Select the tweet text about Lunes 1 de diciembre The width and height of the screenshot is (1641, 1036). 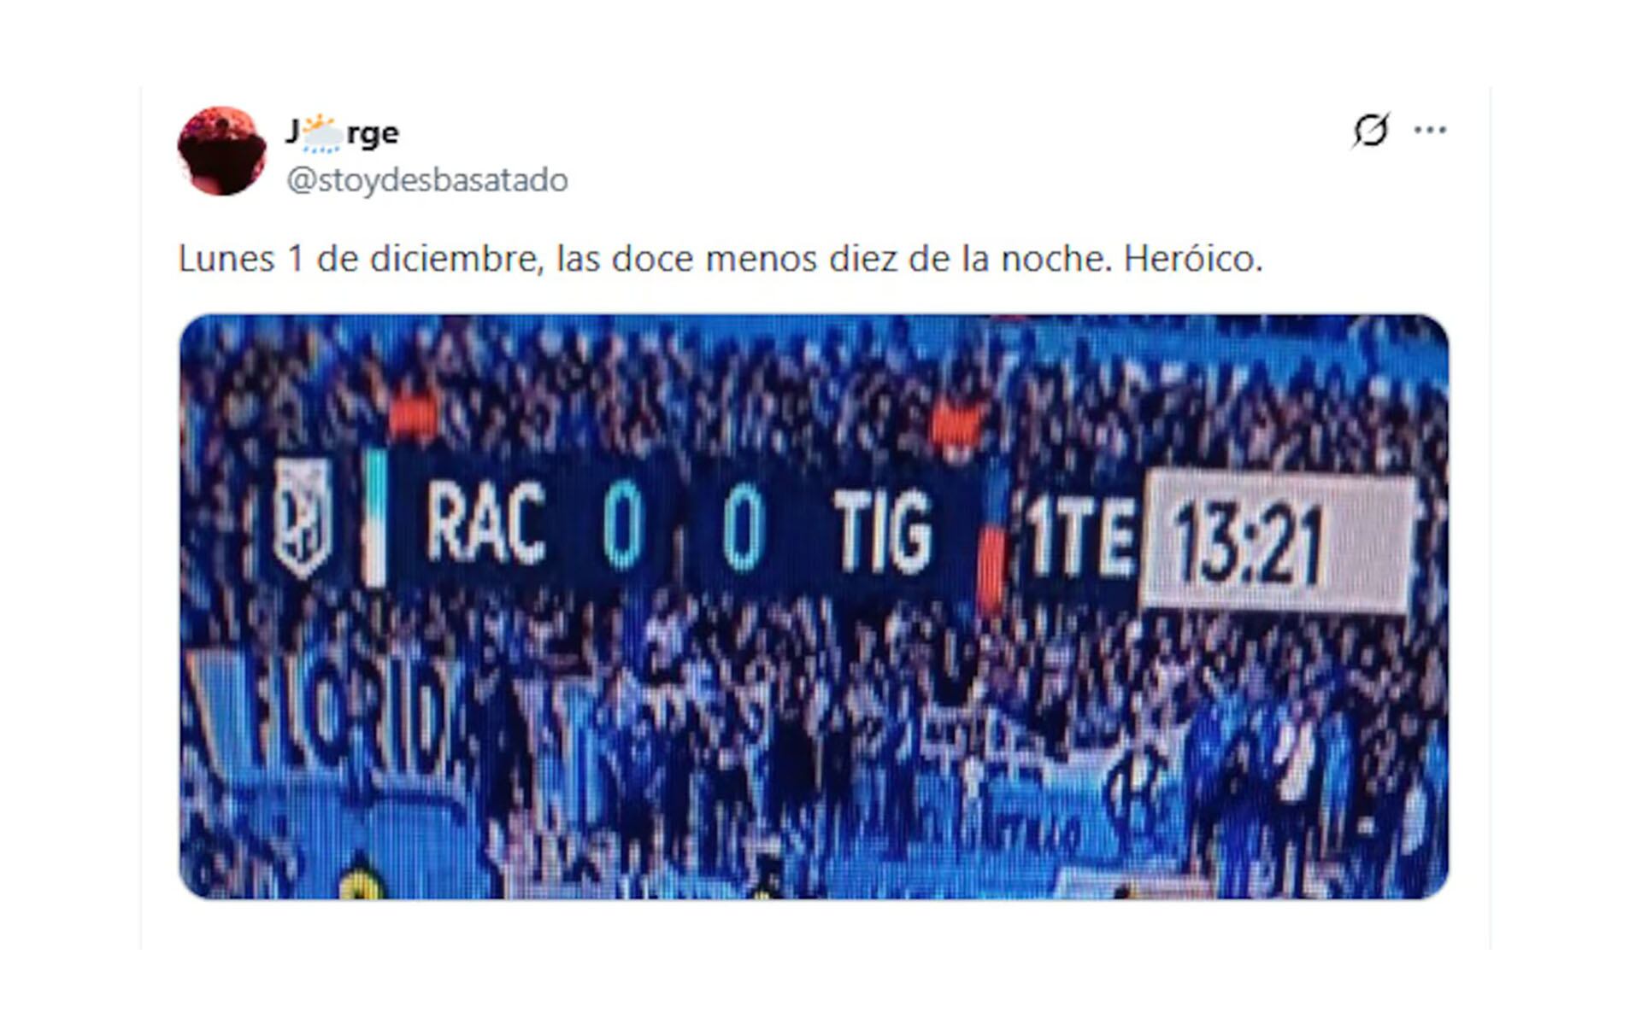[720, 259]
